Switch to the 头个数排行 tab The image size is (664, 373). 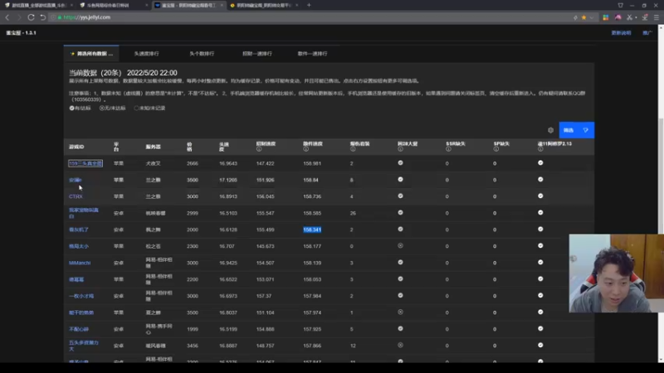202,54
